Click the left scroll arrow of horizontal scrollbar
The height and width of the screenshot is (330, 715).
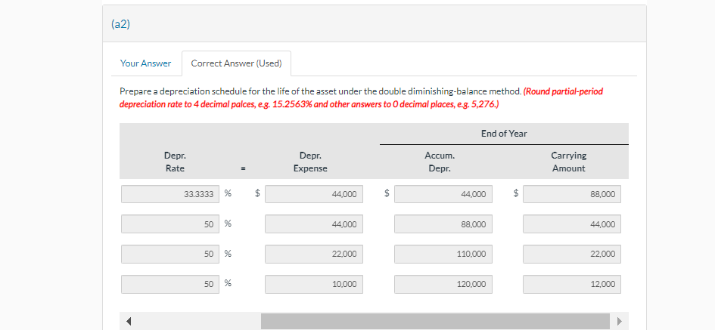129,322
